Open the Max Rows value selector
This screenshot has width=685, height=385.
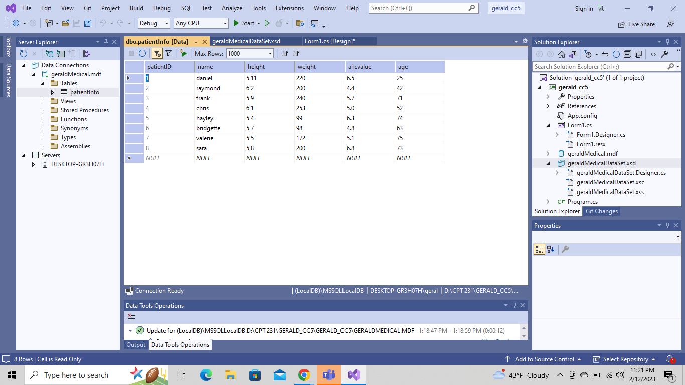tap(270, 53)
